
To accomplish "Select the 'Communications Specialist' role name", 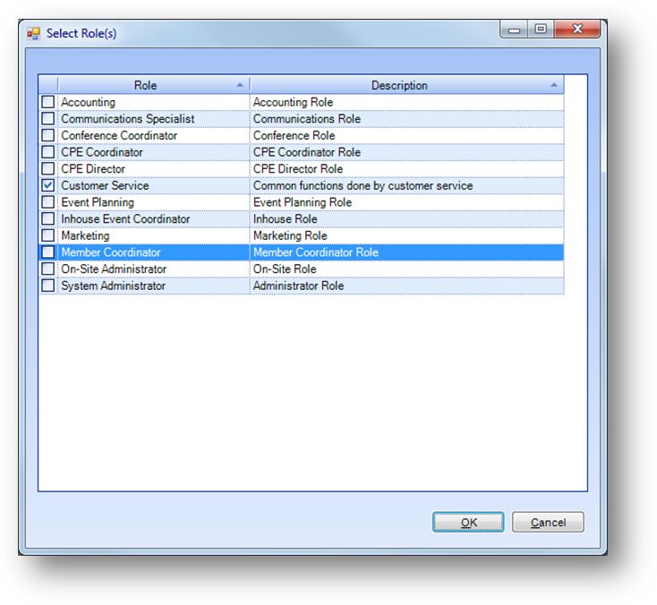I will tap(128, 119).
